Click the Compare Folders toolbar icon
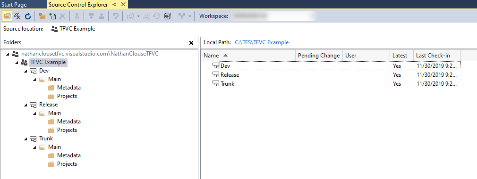 (x=130, y=16)
